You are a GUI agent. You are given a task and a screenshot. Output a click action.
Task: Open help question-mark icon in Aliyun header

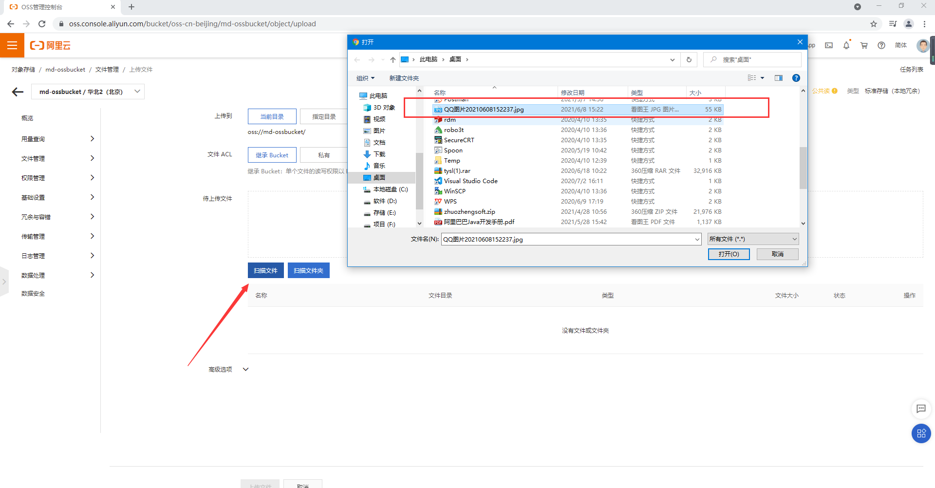(881, 45)
